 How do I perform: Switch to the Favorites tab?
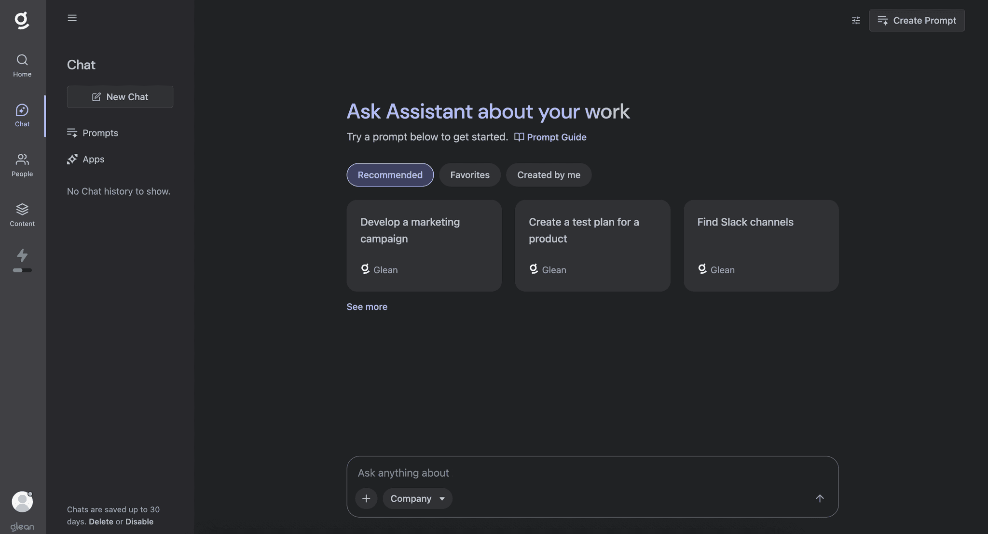coord(469,174)
